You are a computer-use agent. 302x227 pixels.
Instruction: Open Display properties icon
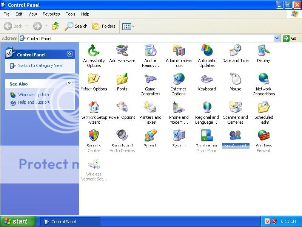[263, 54]
